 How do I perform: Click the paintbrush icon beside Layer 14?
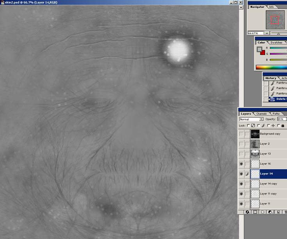[247, 174]
